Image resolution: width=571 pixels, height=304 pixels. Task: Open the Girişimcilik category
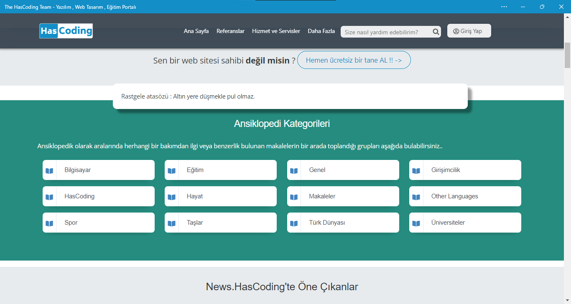coord(465,170)
